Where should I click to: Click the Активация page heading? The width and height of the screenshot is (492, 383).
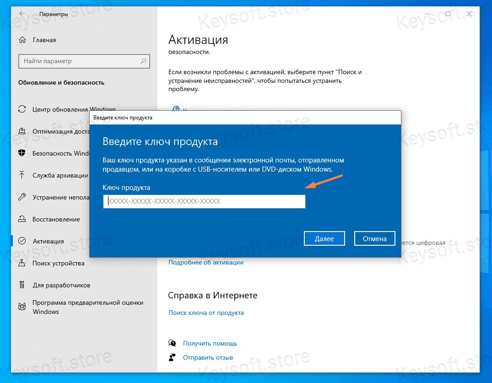[198, 40]
